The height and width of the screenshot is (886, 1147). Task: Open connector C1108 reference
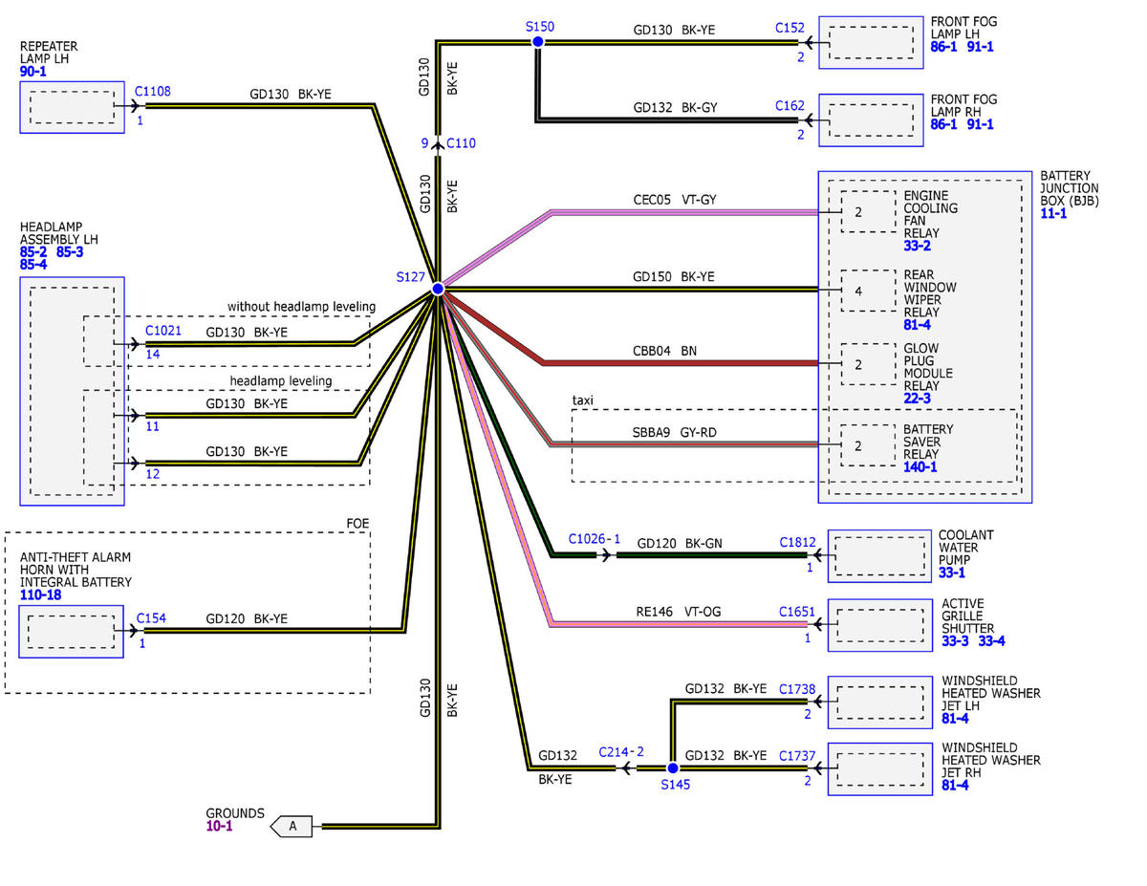[152, 92]
